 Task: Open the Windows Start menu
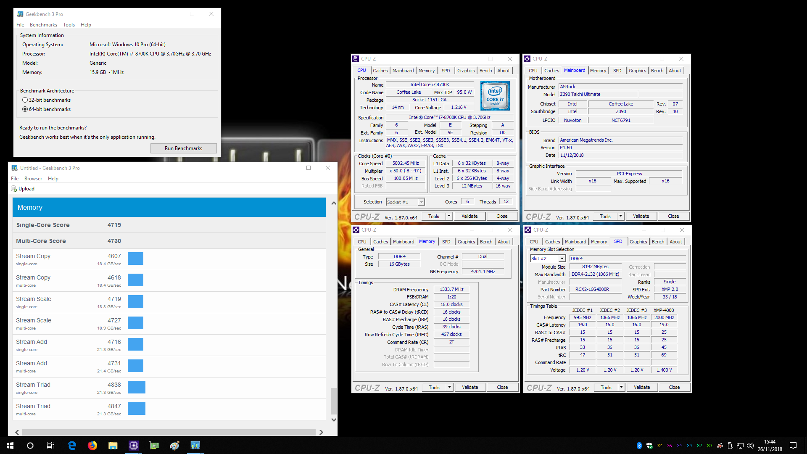pos(10,446)
